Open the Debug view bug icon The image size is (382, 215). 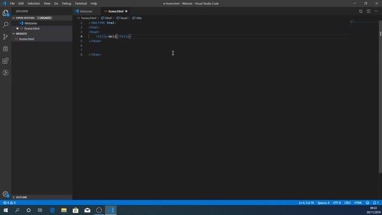(5, 49)
